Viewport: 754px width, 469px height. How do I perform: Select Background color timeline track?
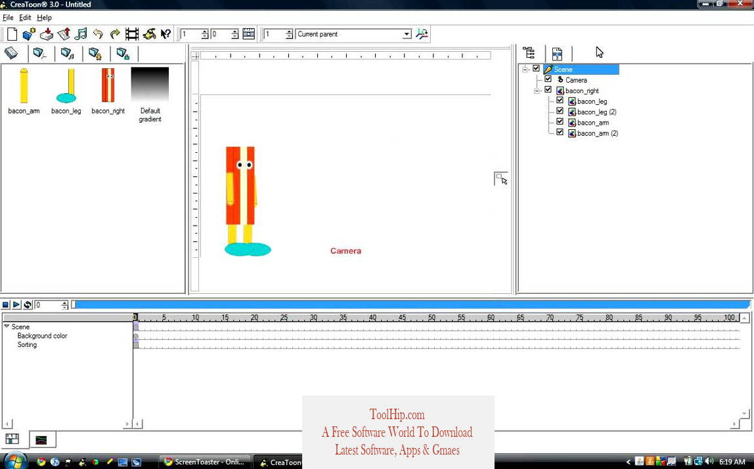point(42,336)
